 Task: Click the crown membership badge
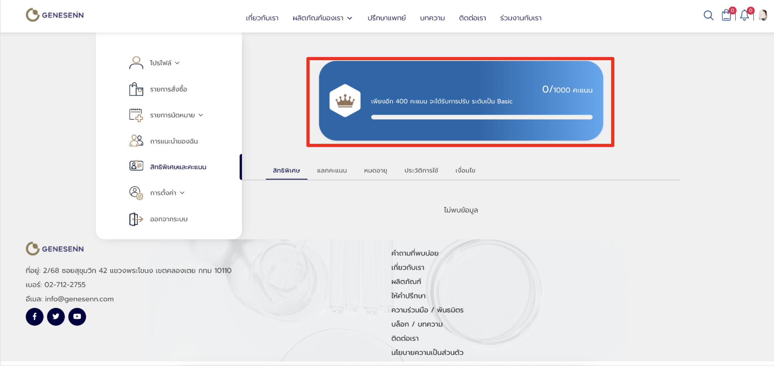point(345,101)
